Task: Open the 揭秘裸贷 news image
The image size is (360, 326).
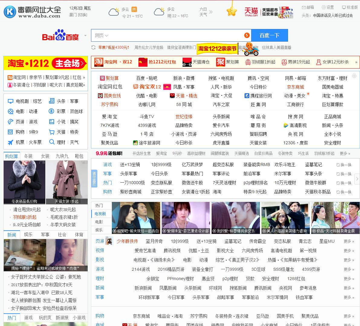Action: pyautogui.click(x=46, y=255)
